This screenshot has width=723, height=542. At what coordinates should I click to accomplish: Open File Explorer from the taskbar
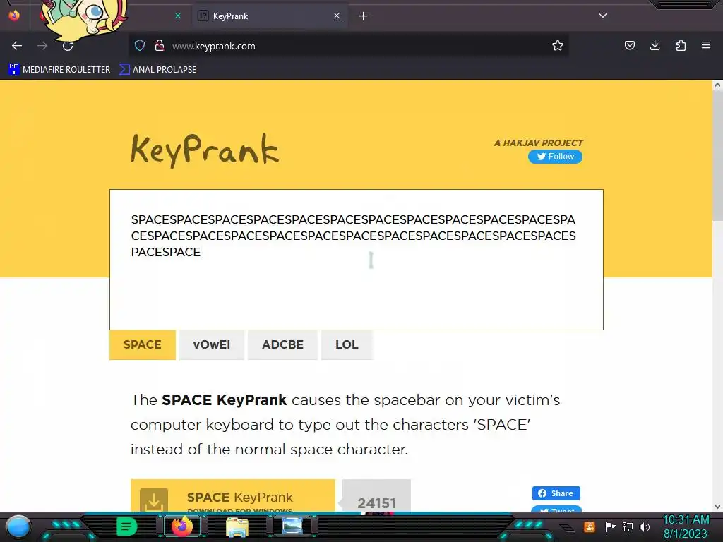point(237,526)
